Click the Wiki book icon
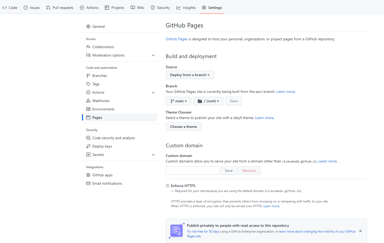The image size is (384, 243). [x=133, y=8]
